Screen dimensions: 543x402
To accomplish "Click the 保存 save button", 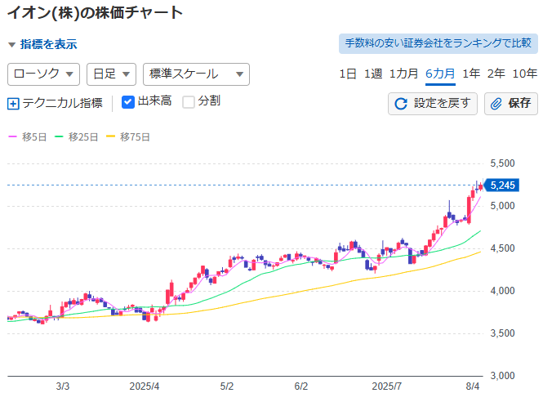I will point(511,104).
